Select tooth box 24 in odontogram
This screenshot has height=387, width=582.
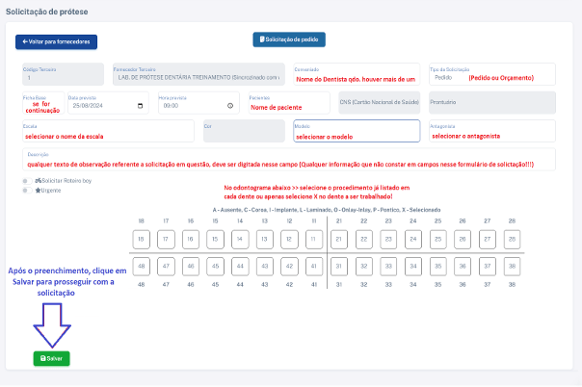point(413,240)
